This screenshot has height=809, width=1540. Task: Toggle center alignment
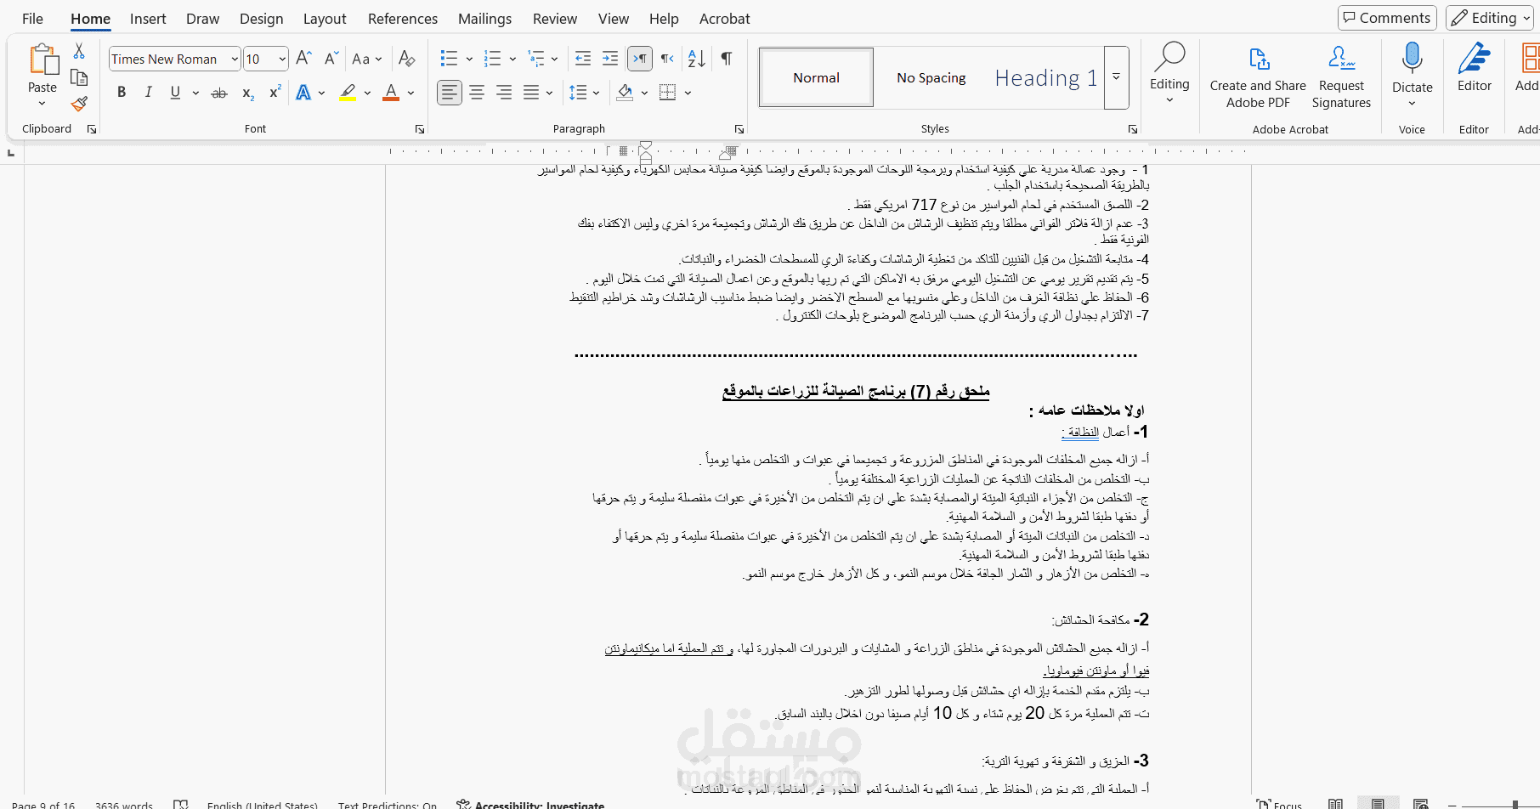(x=477, y=93)
